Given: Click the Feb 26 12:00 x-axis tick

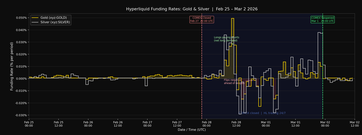Looking at the screenshot, I should pyautogui.click(x=118, y=124).
